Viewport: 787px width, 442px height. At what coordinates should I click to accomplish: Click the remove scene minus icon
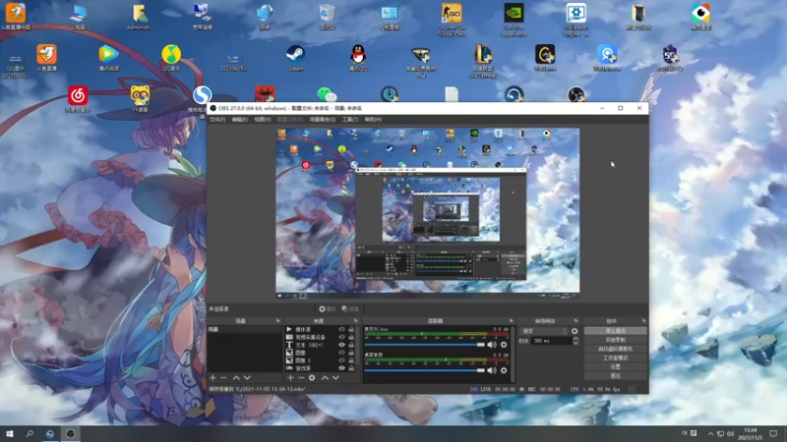click(x=223, y=377)
